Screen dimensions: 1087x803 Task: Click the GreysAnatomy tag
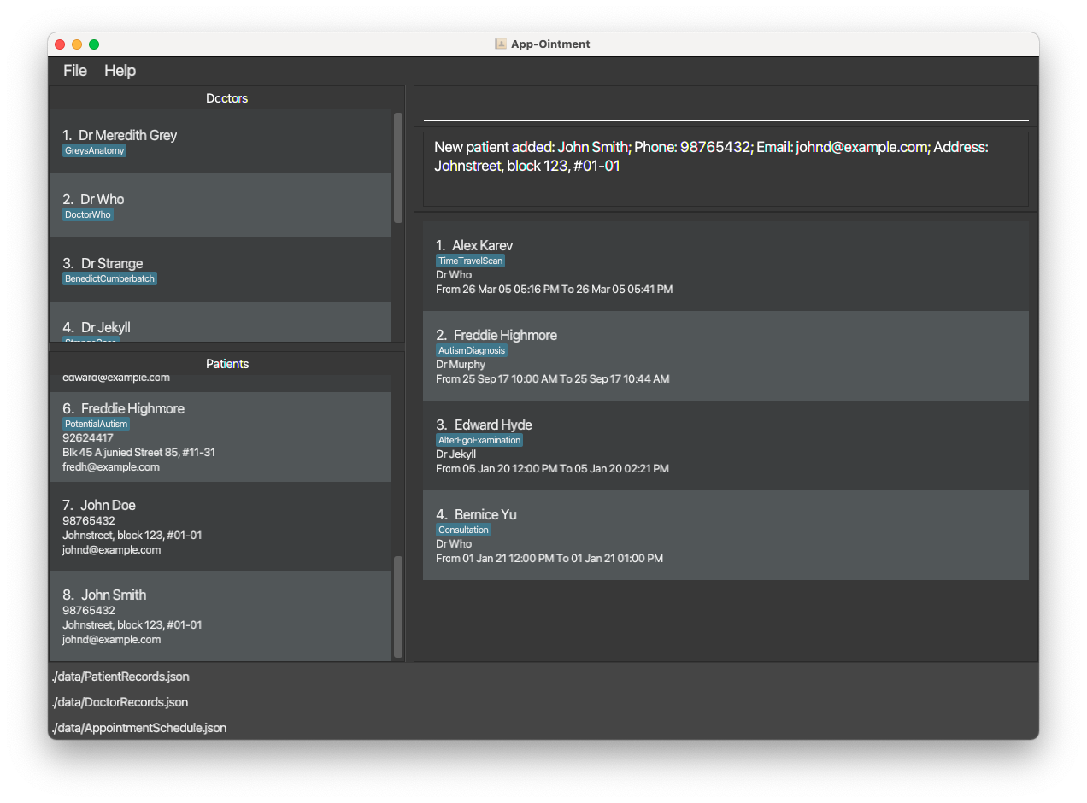(x=94, y=150)
